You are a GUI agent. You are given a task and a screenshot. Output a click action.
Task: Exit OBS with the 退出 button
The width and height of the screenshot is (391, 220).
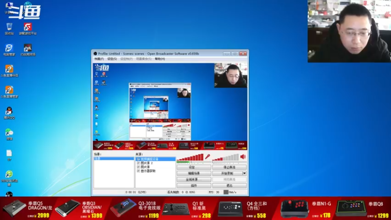click(229, 186)
